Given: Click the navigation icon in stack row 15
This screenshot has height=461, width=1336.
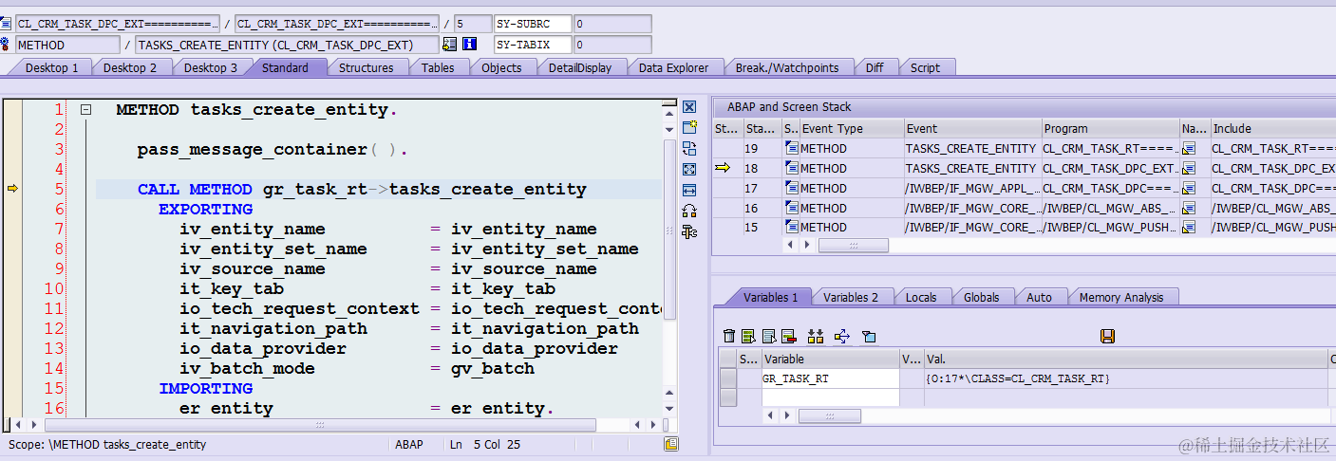Looking at the screenshot, I should [x=1189, y=228].
